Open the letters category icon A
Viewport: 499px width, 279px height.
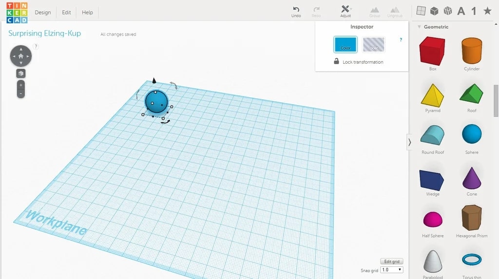(x=461, y=11)
